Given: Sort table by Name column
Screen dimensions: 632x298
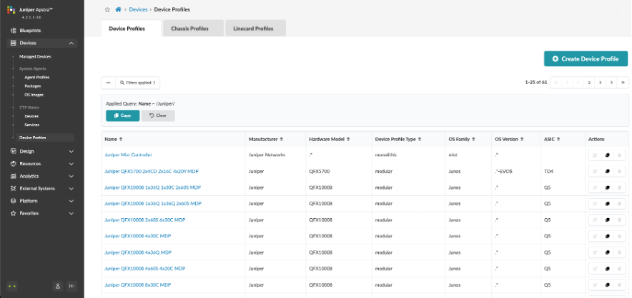Looking at the screenshot, I should tap(121, 138).
